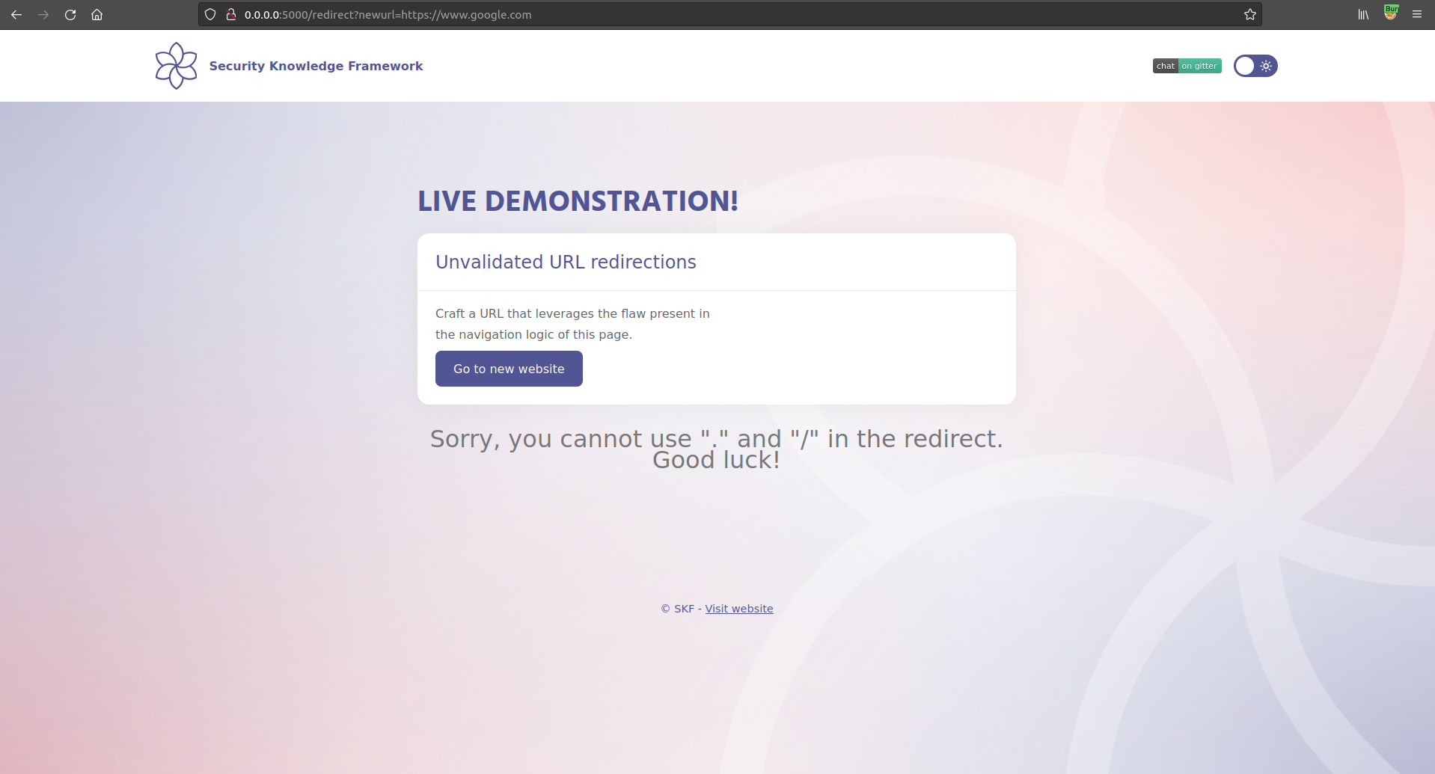Focus the URL address bar

(730, 14)
